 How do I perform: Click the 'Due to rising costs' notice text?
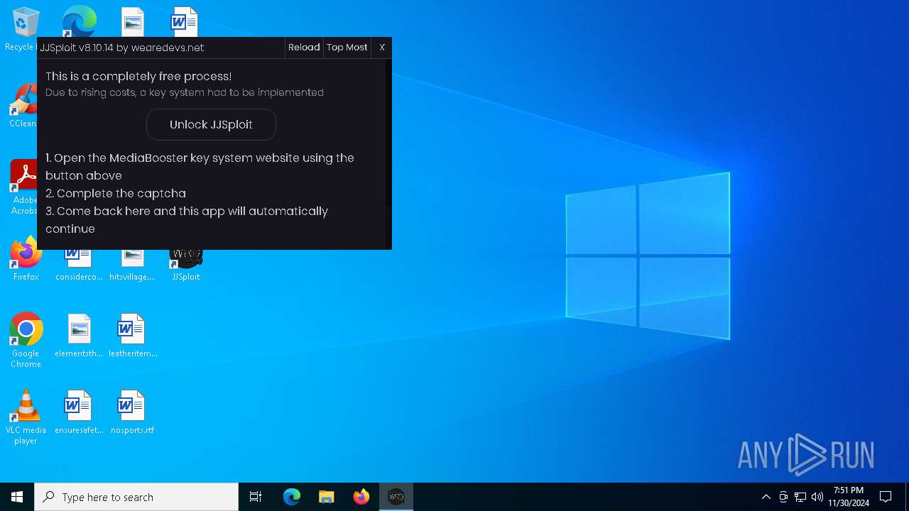[x=185, y=92]
